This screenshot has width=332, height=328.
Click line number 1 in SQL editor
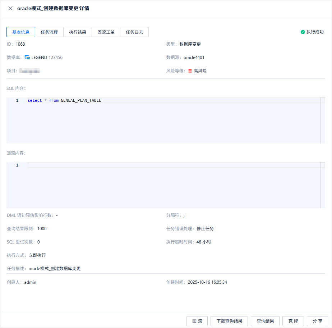coord(17,100)
